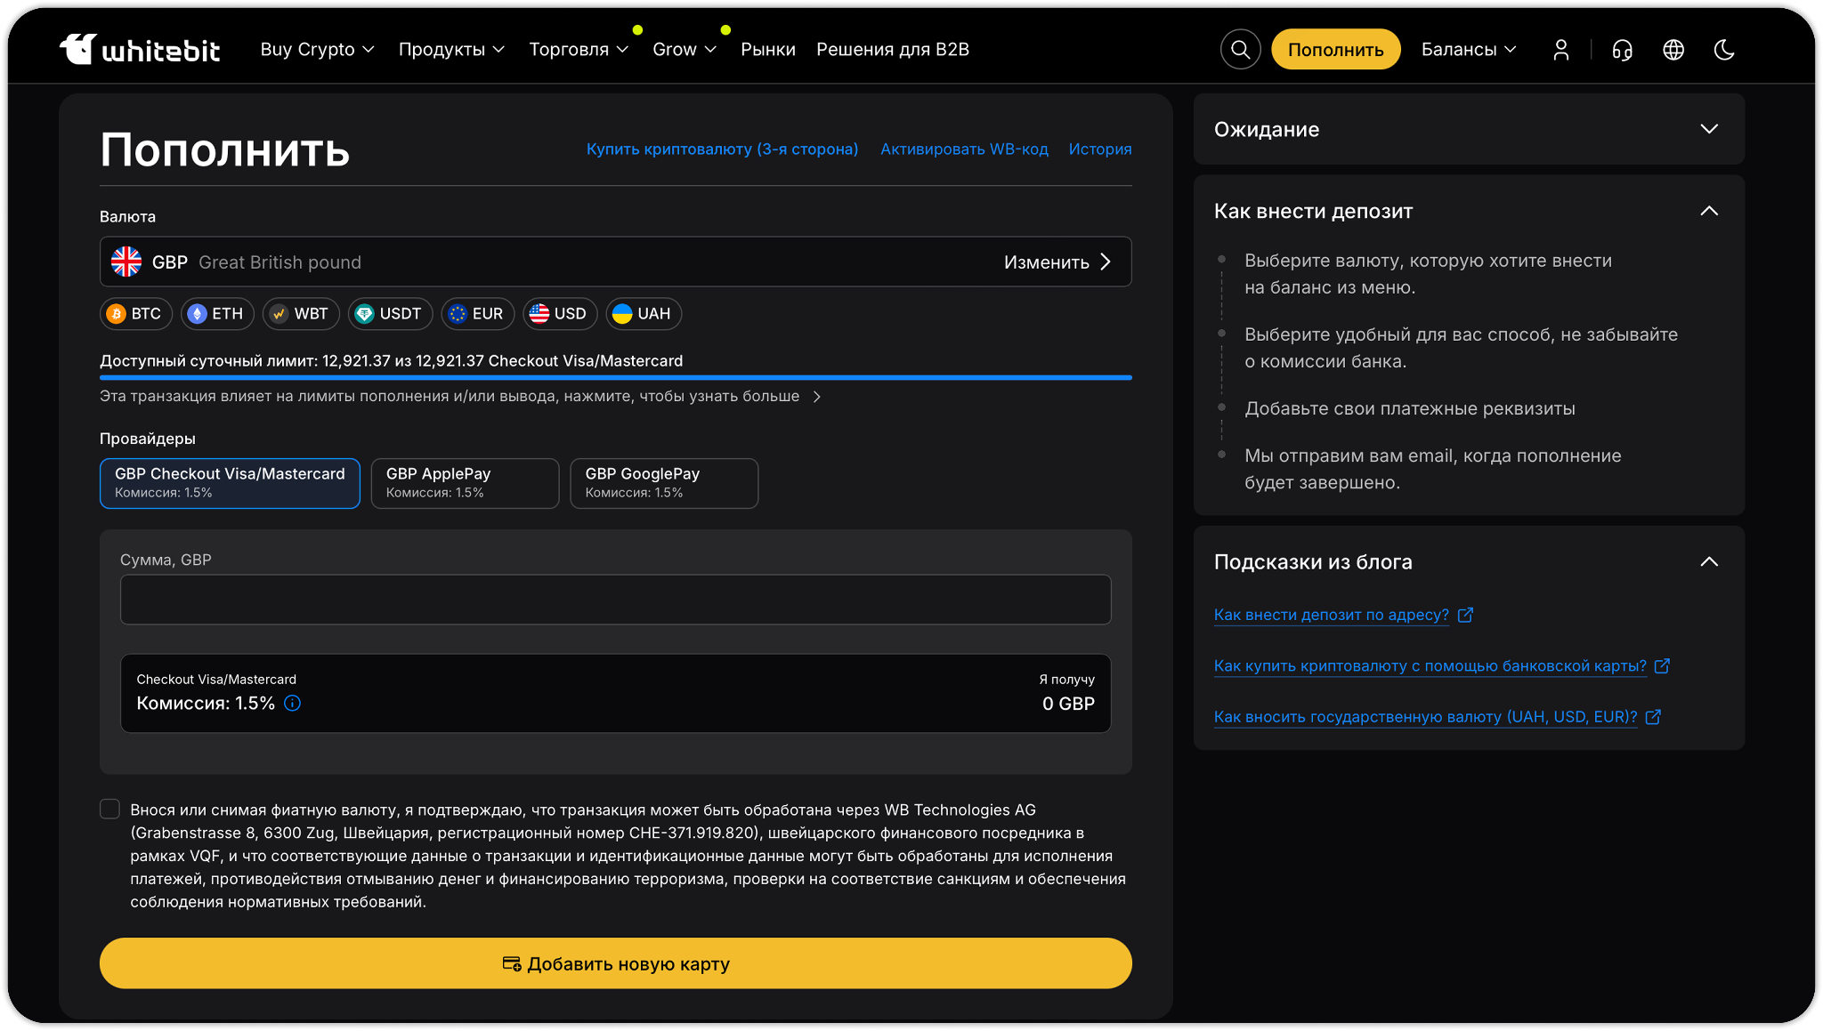Click Изменить to change currency
1823x1031 pixels.
point(1057,262)
